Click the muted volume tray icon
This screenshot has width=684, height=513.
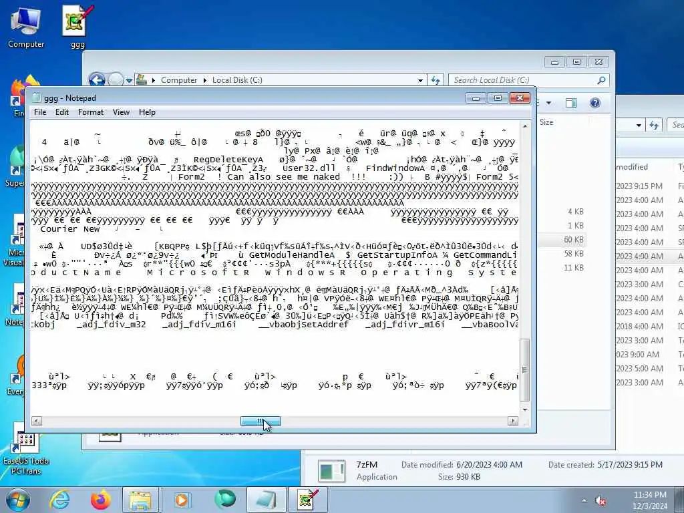pyautogui.click(x=601, y=501)
